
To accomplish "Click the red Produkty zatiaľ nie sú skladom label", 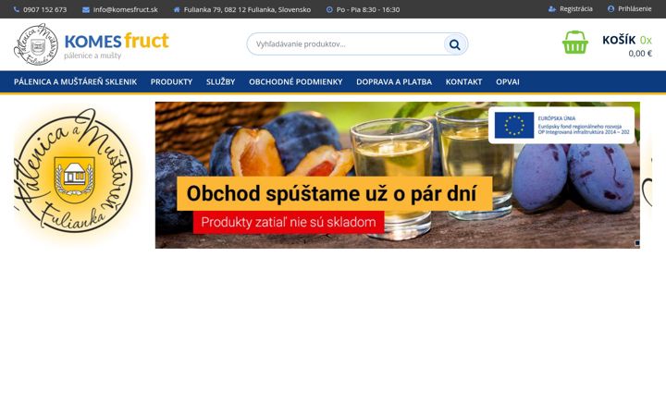I will click(289, 222).
